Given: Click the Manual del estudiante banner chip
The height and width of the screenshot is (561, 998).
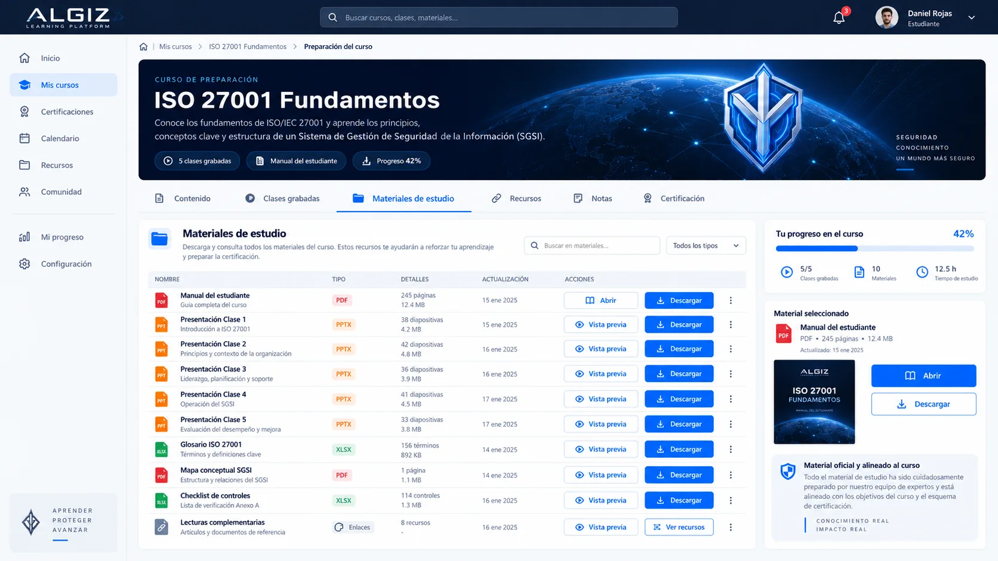Looking at the screenshot, I should tap(297, 161).
